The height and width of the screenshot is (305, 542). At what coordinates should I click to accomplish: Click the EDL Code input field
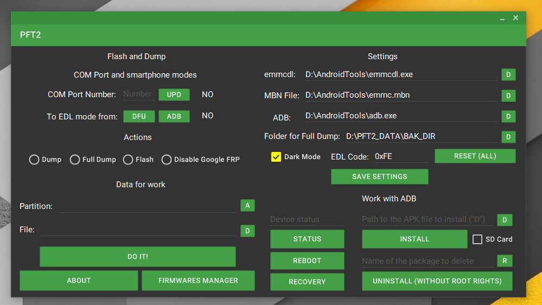click(400, 156)
